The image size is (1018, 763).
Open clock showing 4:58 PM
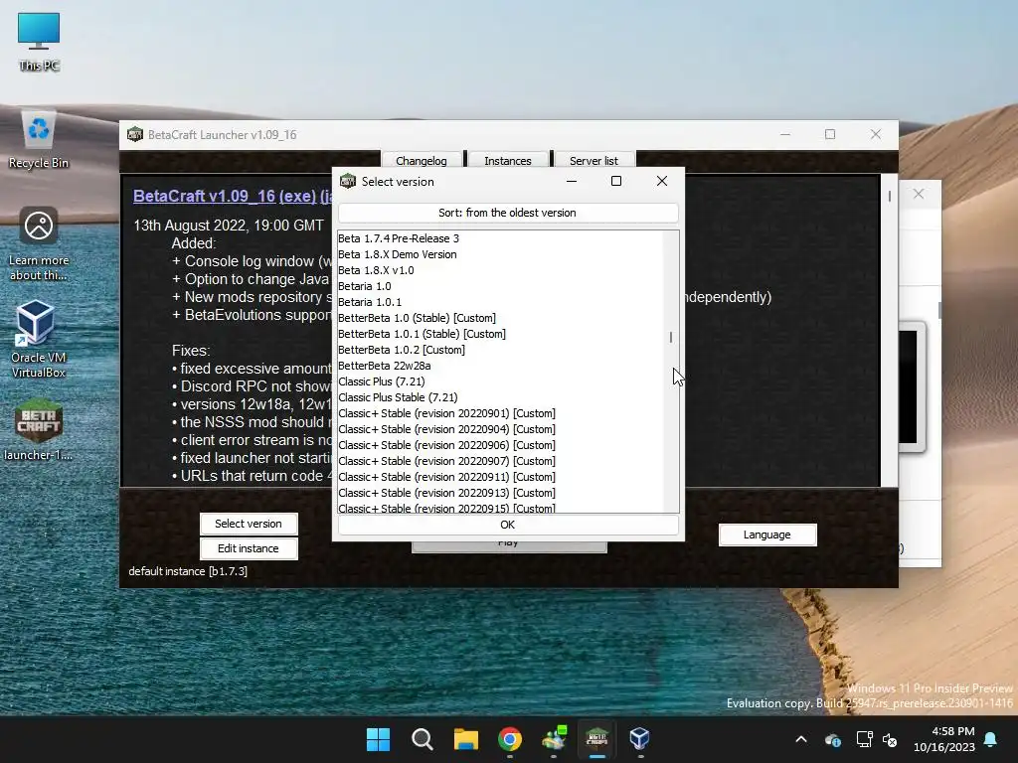pos(944,739)
